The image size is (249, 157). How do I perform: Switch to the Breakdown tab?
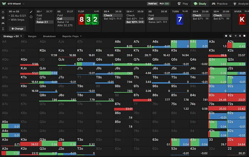pyautogui.click(x=49, y=36)
